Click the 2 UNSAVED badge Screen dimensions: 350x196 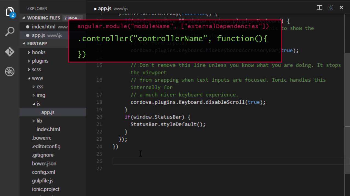pos(72,18)
